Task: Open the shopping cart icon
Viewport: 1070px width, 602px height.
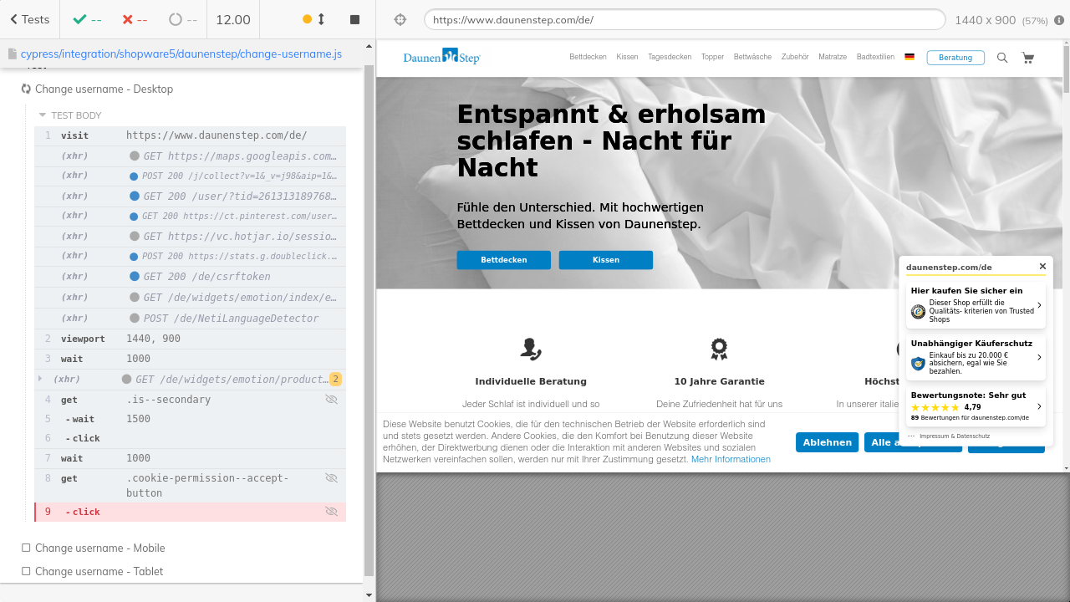Action: point(1027,58)
